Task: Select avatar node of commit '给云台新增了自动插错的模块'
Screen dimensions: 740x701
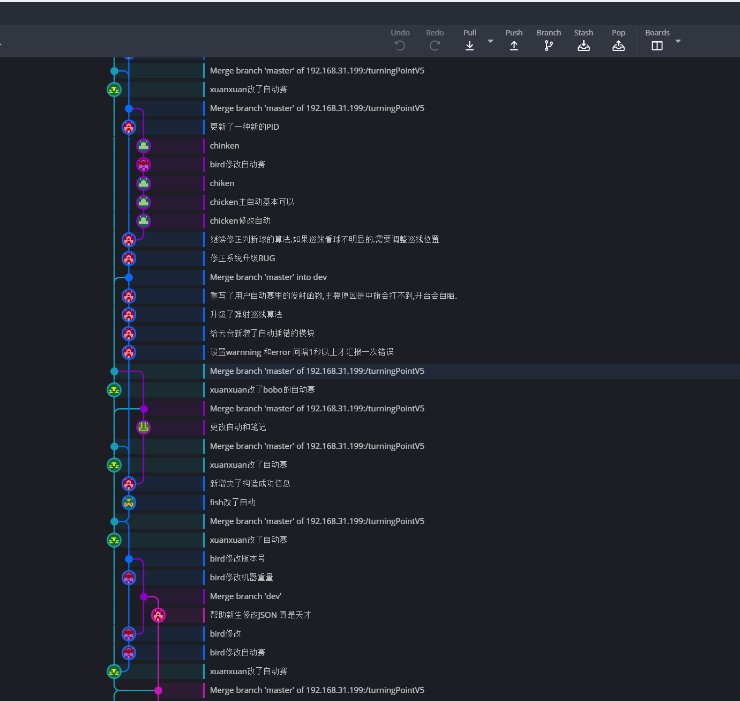Action: tap(129, 334)
